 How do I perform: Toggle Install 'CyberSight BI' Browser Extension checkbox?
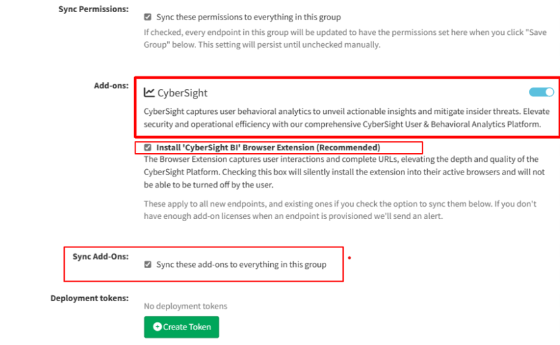click(148, 147)
